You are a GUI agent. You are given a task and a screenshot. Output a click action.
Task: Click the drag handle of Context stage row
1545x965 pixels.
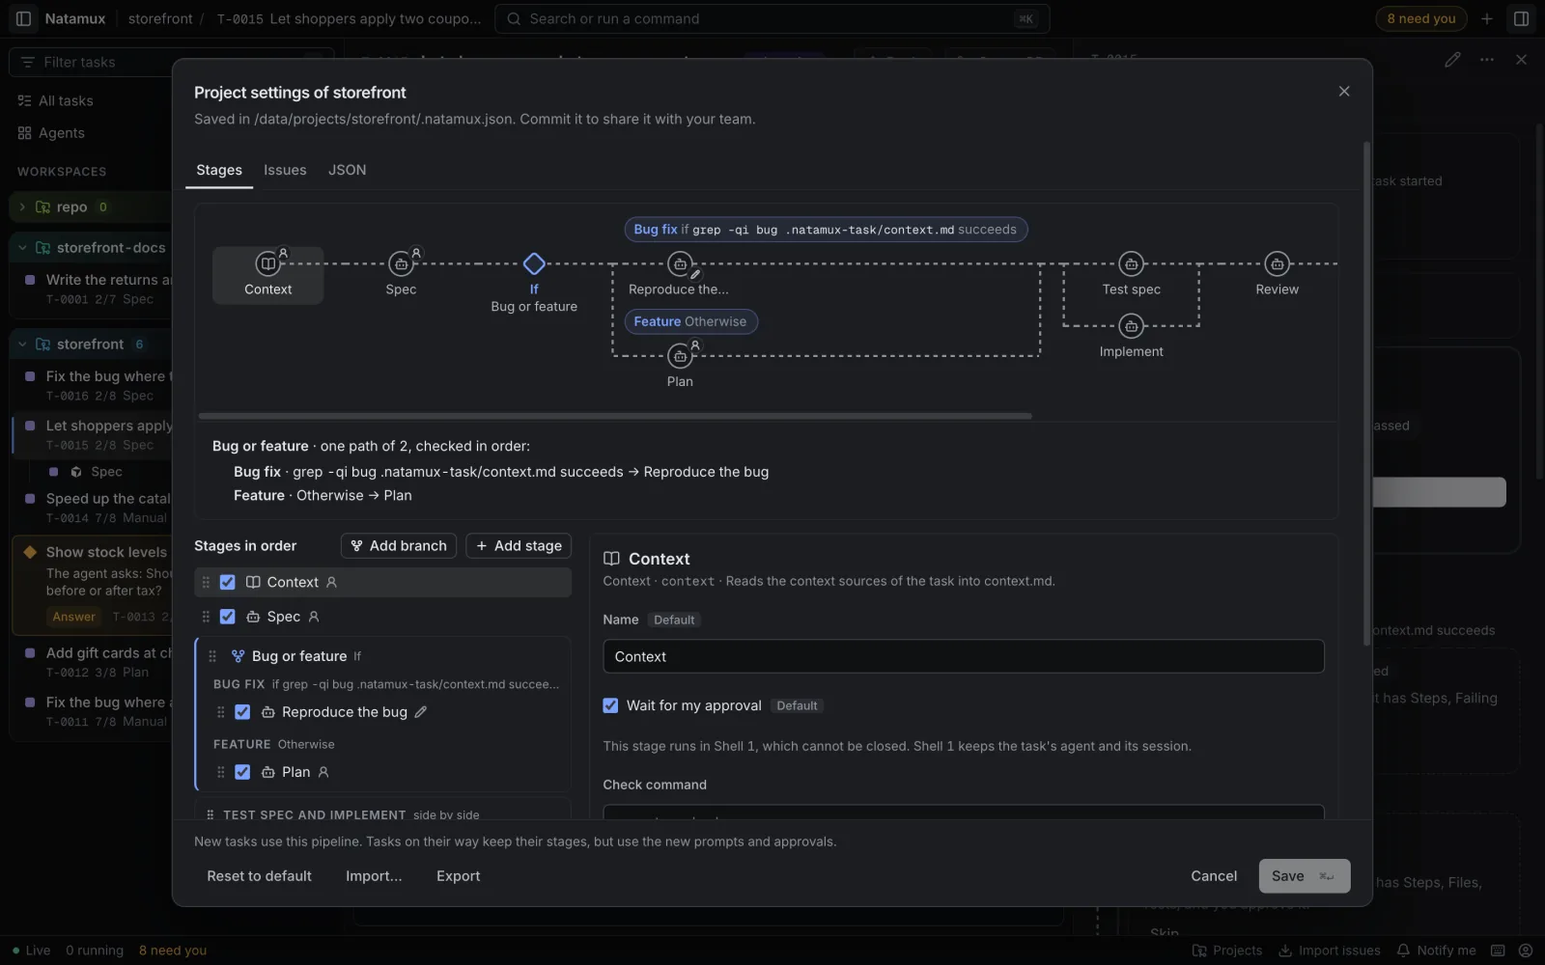[205, 582]
